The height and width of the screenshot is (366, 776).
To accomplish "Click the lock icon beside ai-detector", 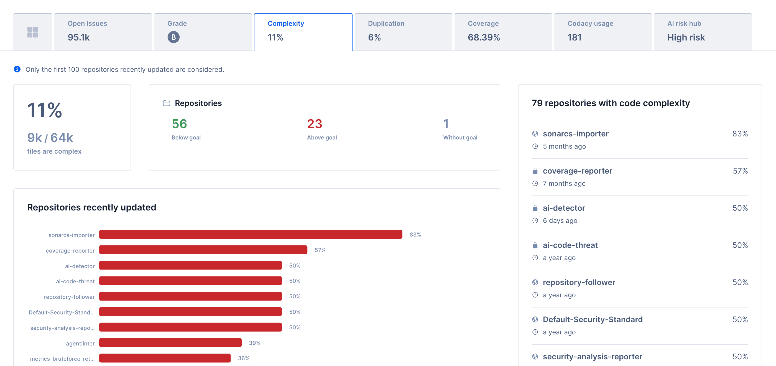I will 535,208.
